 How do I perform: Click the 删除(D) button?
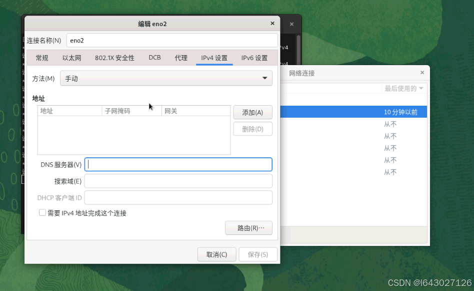click(x=252, y=129)
